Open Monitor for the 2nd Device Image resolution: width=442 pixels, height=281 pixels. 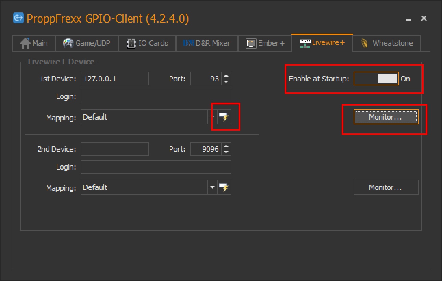(x=386, y=187)
